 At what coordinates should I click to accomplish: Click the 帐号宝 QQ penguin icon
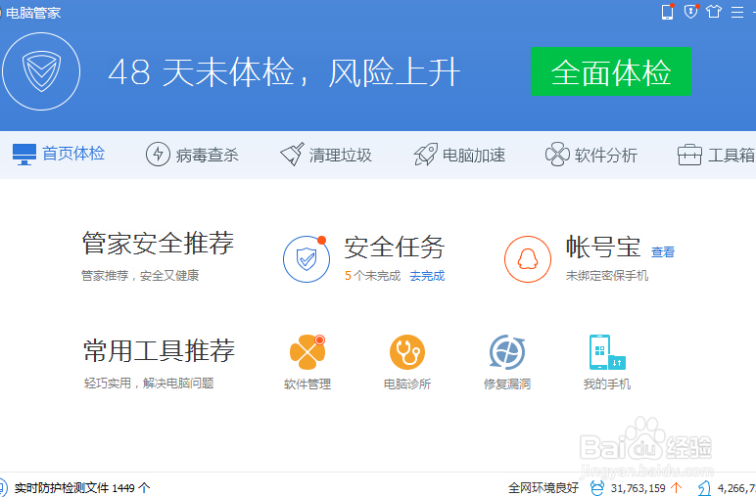tap(528, 259)
